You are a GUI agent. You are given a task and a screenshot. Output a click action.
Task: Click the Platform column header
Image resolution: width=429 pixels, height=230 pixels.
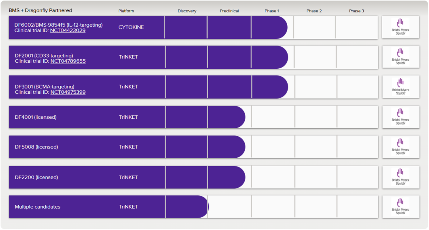(x=126, y=11)
